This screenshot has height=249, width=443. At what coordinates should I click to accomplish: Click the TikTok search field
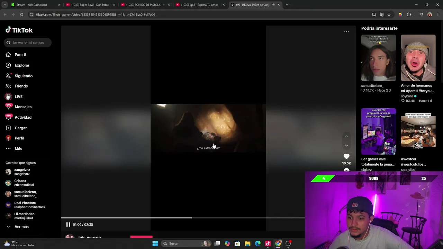click(28, 43)
